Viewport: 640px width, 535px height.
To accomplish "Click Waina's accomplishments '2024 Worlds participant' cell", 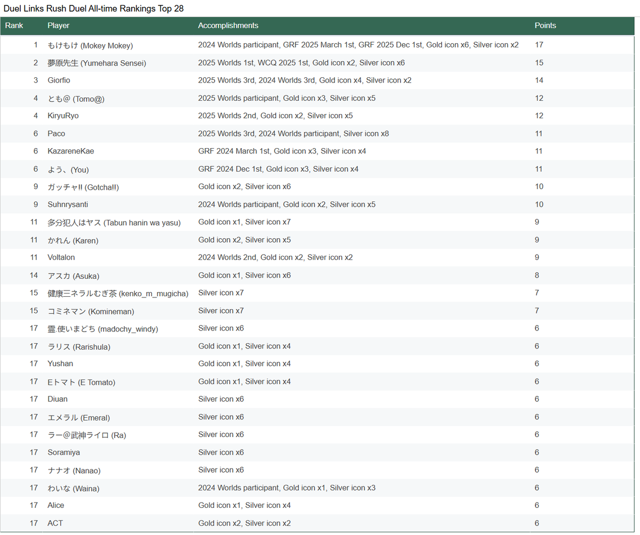I will coord(238,488).
